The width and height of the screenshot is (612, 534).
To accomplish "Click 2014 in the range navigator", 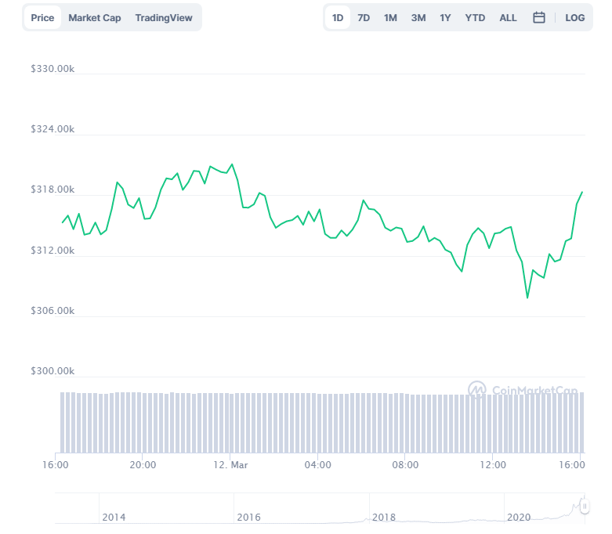I will (x=114, y=518).
